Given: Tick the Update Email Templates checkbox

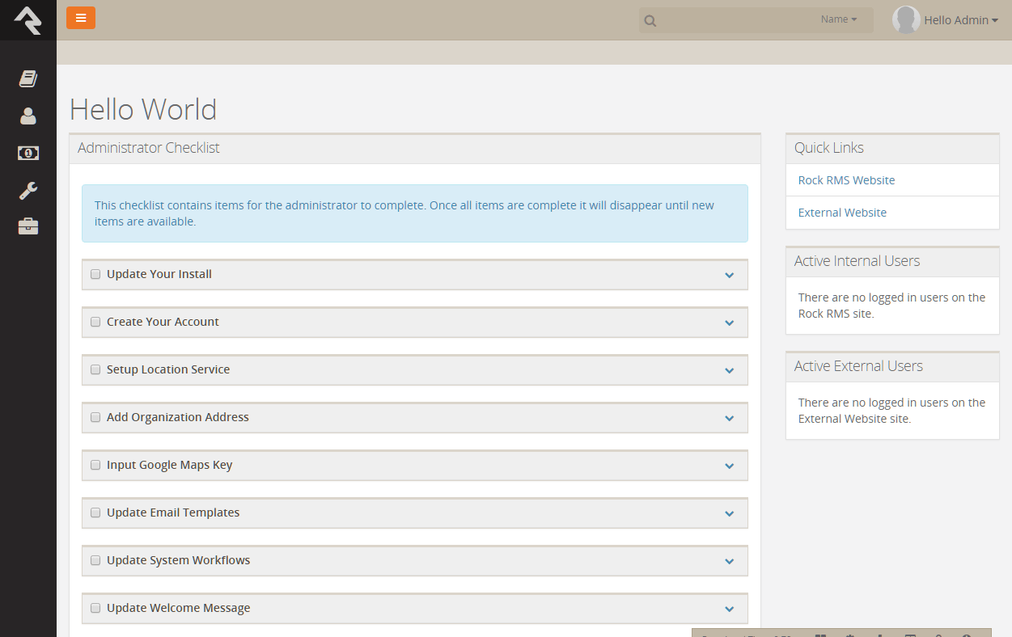Looking at the screenshot, I should tap(95, 513).
